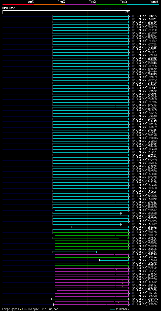
Task: Open hit UniRef100_Q84V95
Action: [144, 16]
